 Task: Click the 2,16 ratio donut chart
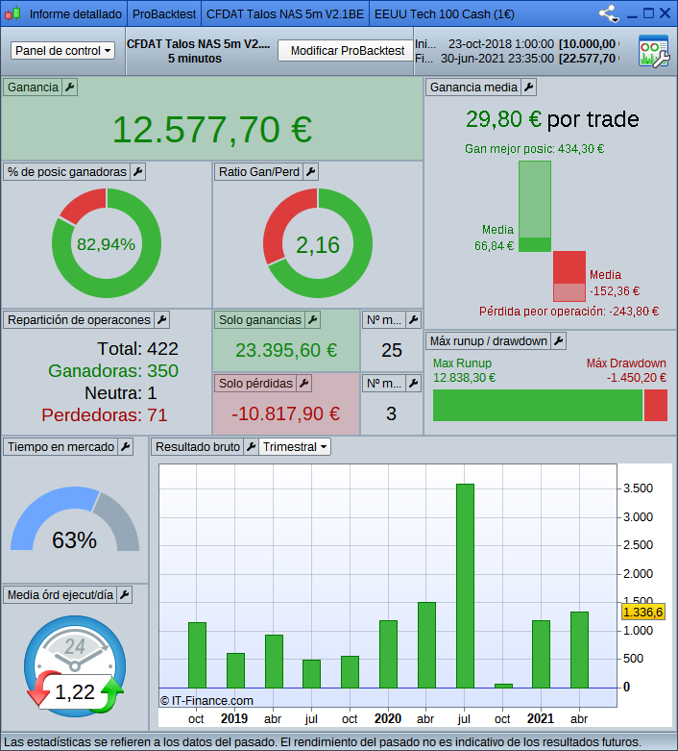[x=318, y=243]
